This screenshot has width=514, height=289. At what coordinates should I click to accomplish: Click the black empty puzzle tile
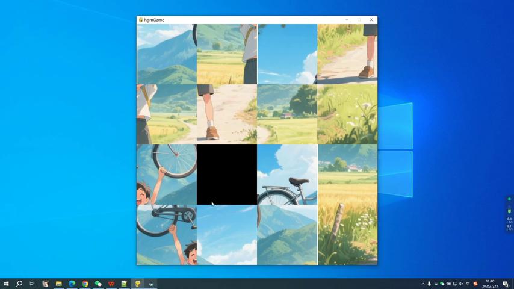[227, 175]
